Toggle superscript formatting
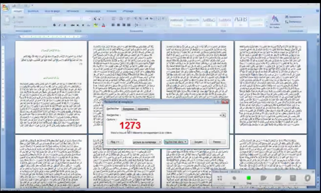This screenshot has height=193, width=321. (x=83, y=25)
